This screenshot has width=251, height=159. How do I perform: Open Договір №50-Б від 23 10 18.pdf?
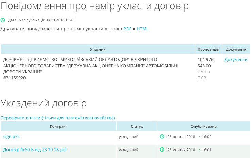pyautogui.click(x=35, y=150)
